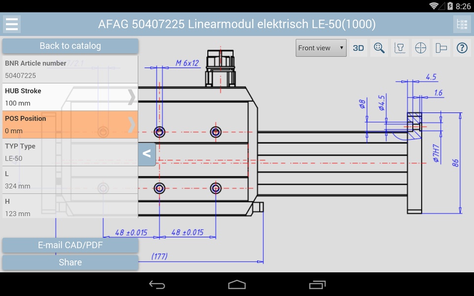Click the M 6x12 dimension label
Screen dimensions: 474x296
click(187, 63)
